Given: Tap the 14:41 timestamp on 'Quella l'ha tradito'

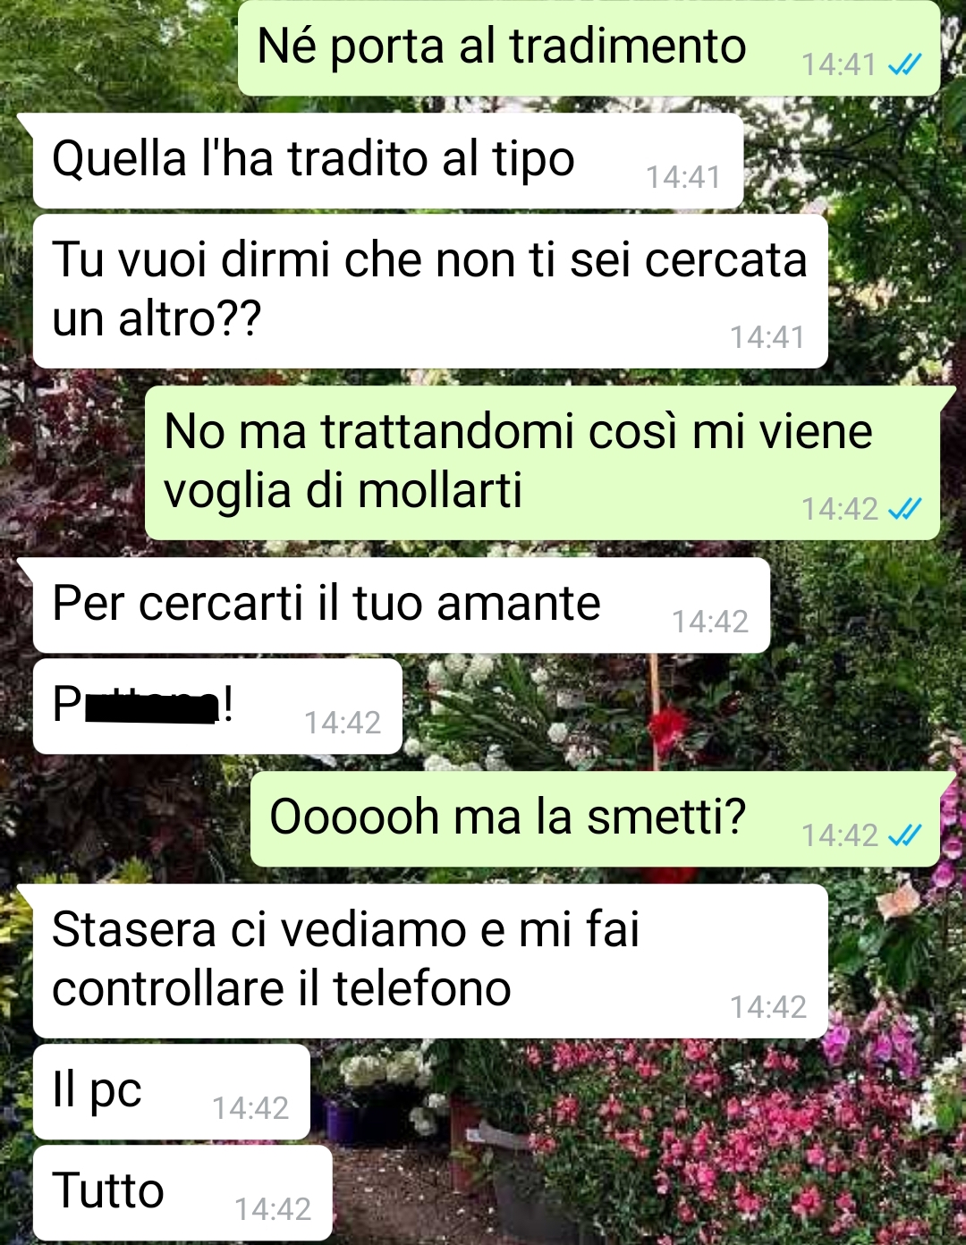Looking at the screenshot, I should coord(683,177).
